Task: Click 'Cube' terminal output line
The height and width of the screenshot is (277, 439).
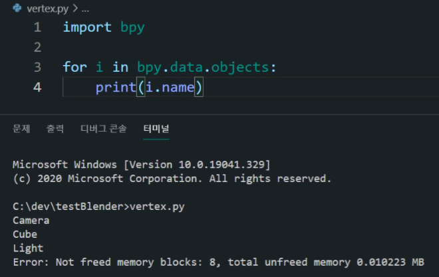Action: 25,234
